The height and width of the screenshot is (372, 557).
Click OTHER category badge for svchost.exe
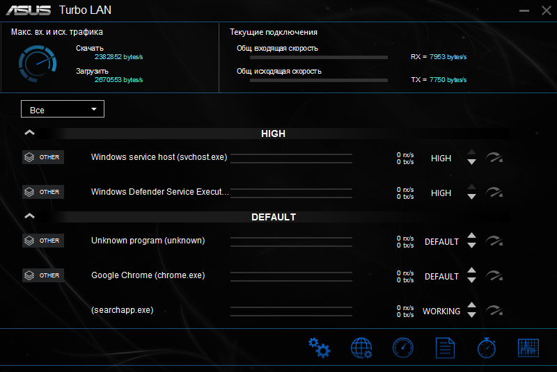(43, 157)
